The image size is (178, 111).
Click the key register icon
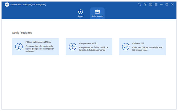point(145,4)
